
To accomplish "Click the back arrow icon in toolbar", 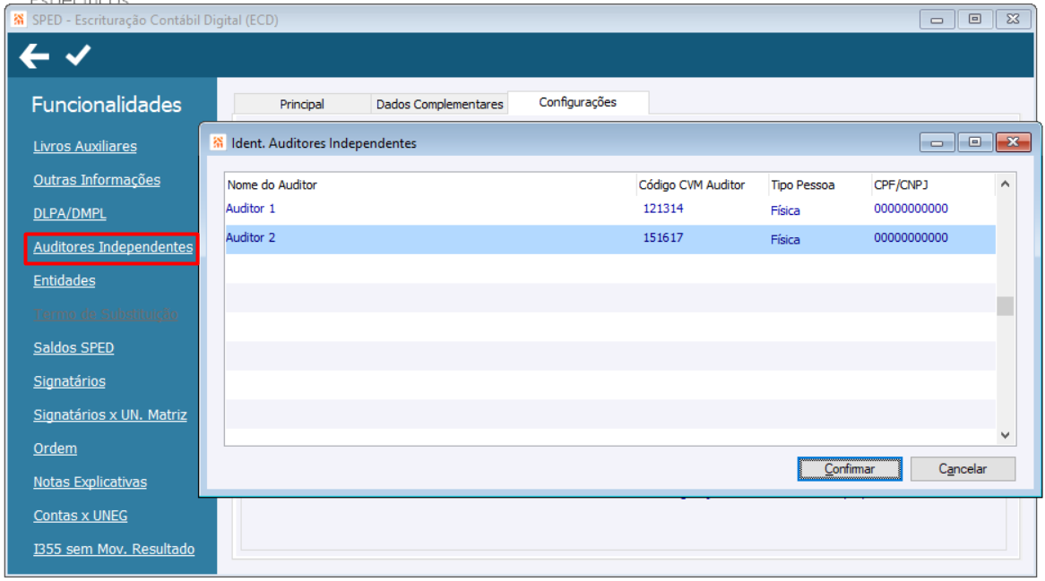I will 34,56.
